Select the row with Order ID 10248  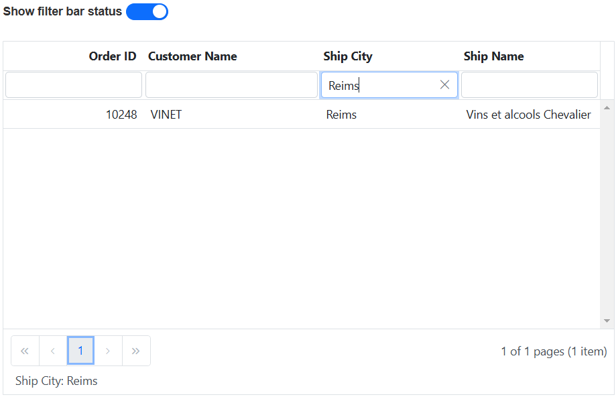pos(121,115)
